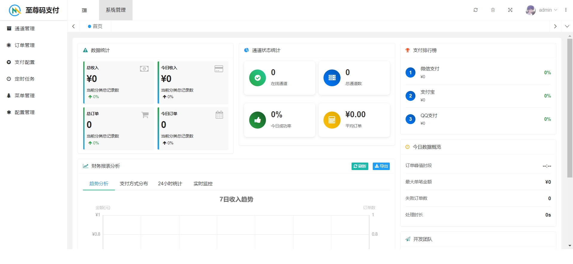Open the admin user dropdown
Image resolution: width=573 pixels, height=264 pixels.
(x=548, y=10)
